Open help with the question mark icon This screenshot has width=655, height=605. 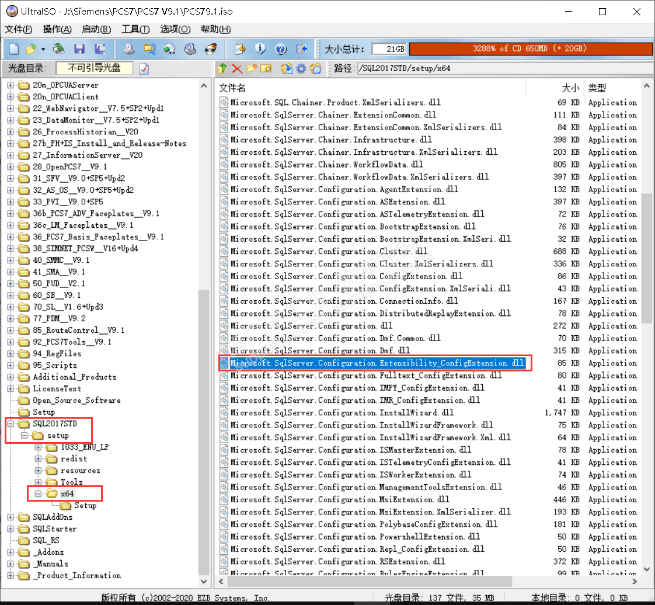[x=281, y=49]
